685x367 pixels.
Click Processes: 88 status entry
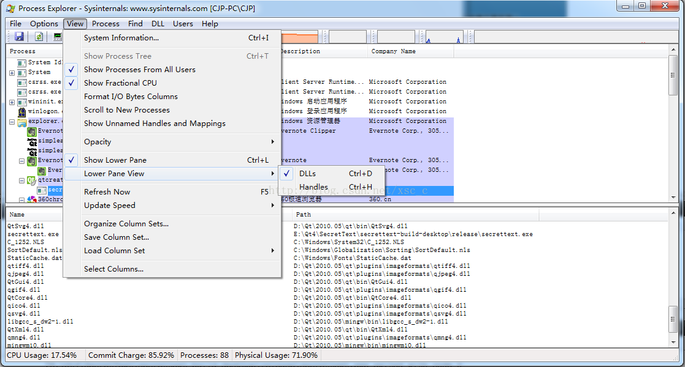[x=204, y=355]
